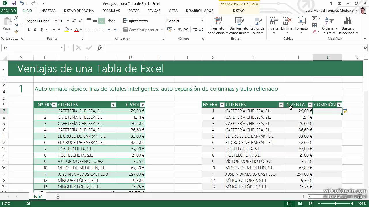Switch to DATOS ribbon tab

pyautogui.click(x=134, y=11)
